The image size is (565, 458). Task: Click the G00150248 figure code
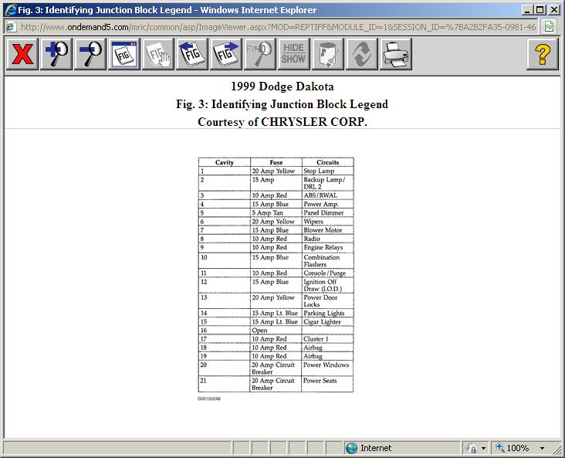(209, 399)
